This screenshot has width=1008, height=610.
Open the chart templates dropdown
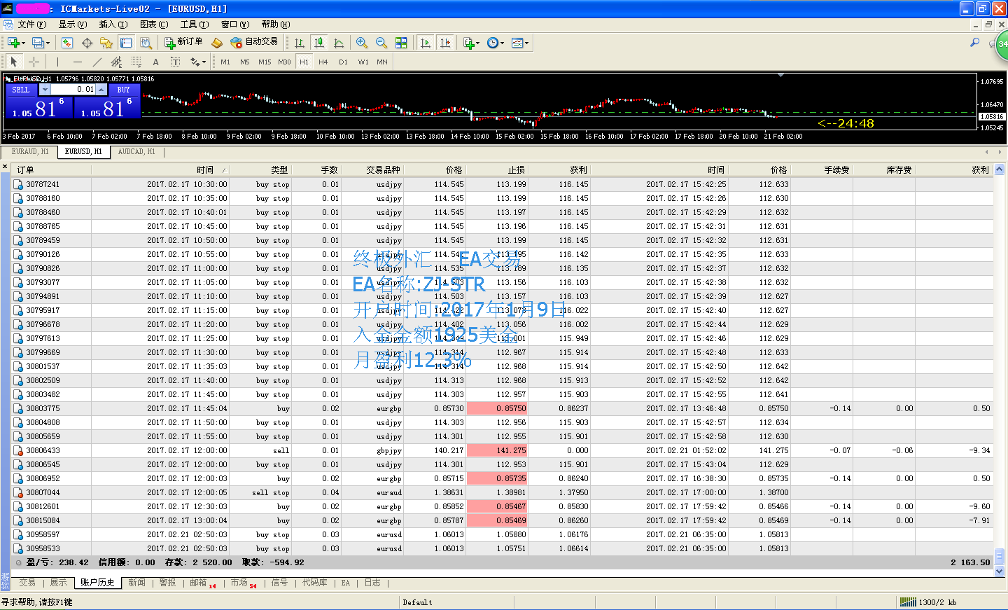tap(519, 43)
